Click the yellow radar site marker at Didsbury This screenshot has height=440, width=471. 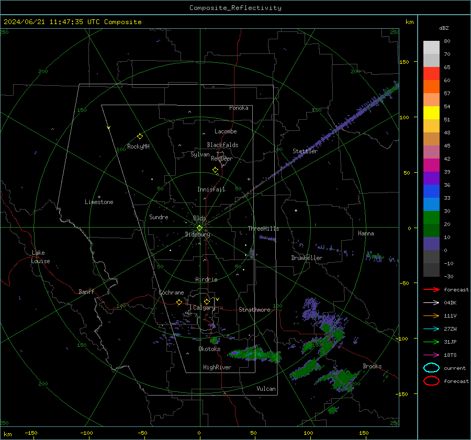click(199, 228)
